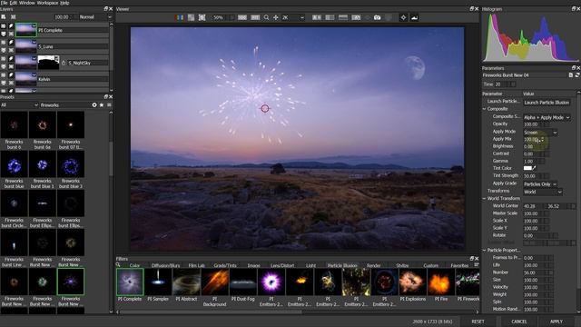Select the zoom magnifier tool in viewer

click(x=266, y=17)
